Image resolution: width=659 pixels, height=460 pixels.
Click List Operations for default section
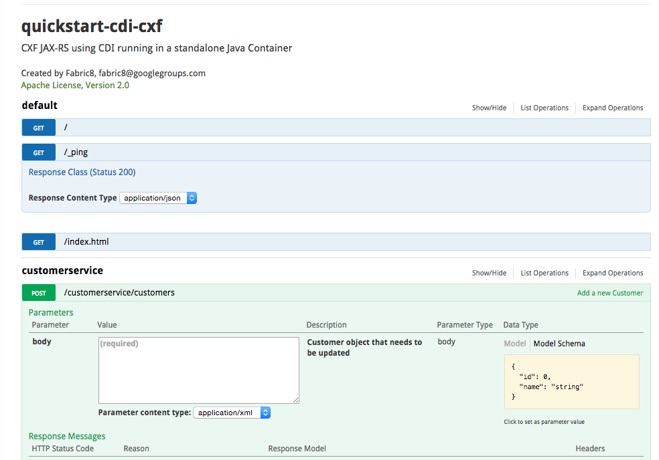[x=544, y=108]
